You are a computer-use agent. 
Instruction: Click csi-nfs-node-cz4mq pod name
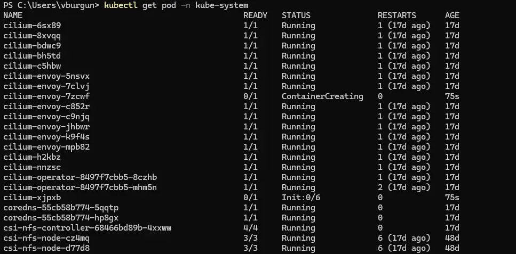[x=46, y=238]
